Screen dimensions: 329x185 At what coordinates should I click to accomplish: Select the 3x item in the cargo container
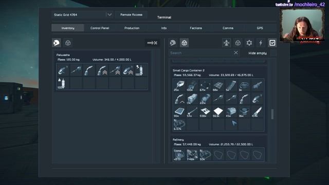click(244, 86)
